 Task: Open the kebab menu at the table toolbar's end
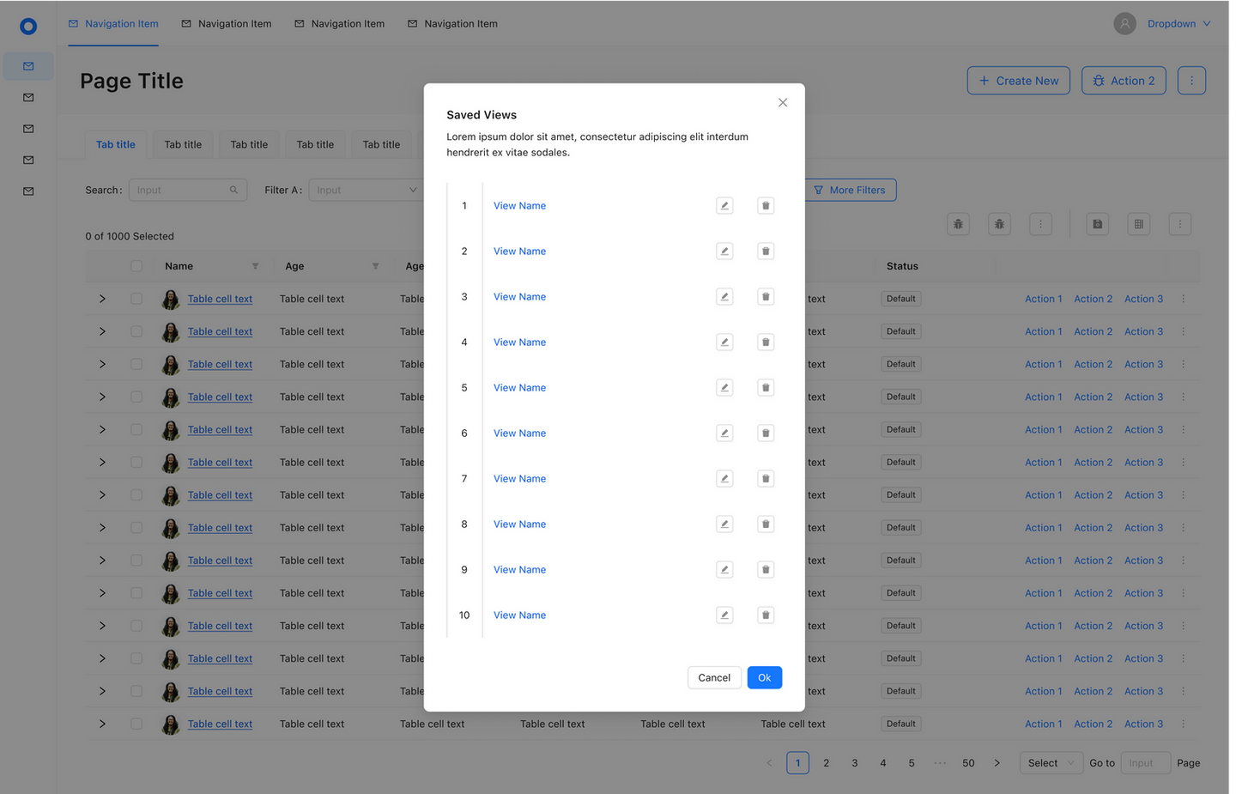click(x=1179, y=225)
